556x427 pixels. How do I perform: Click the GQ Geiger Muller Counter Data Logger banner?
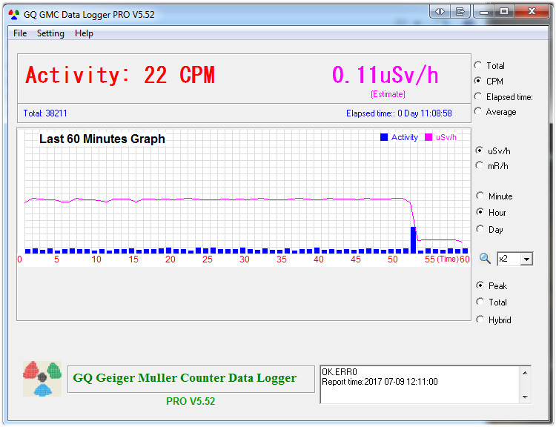pos(191,379)
